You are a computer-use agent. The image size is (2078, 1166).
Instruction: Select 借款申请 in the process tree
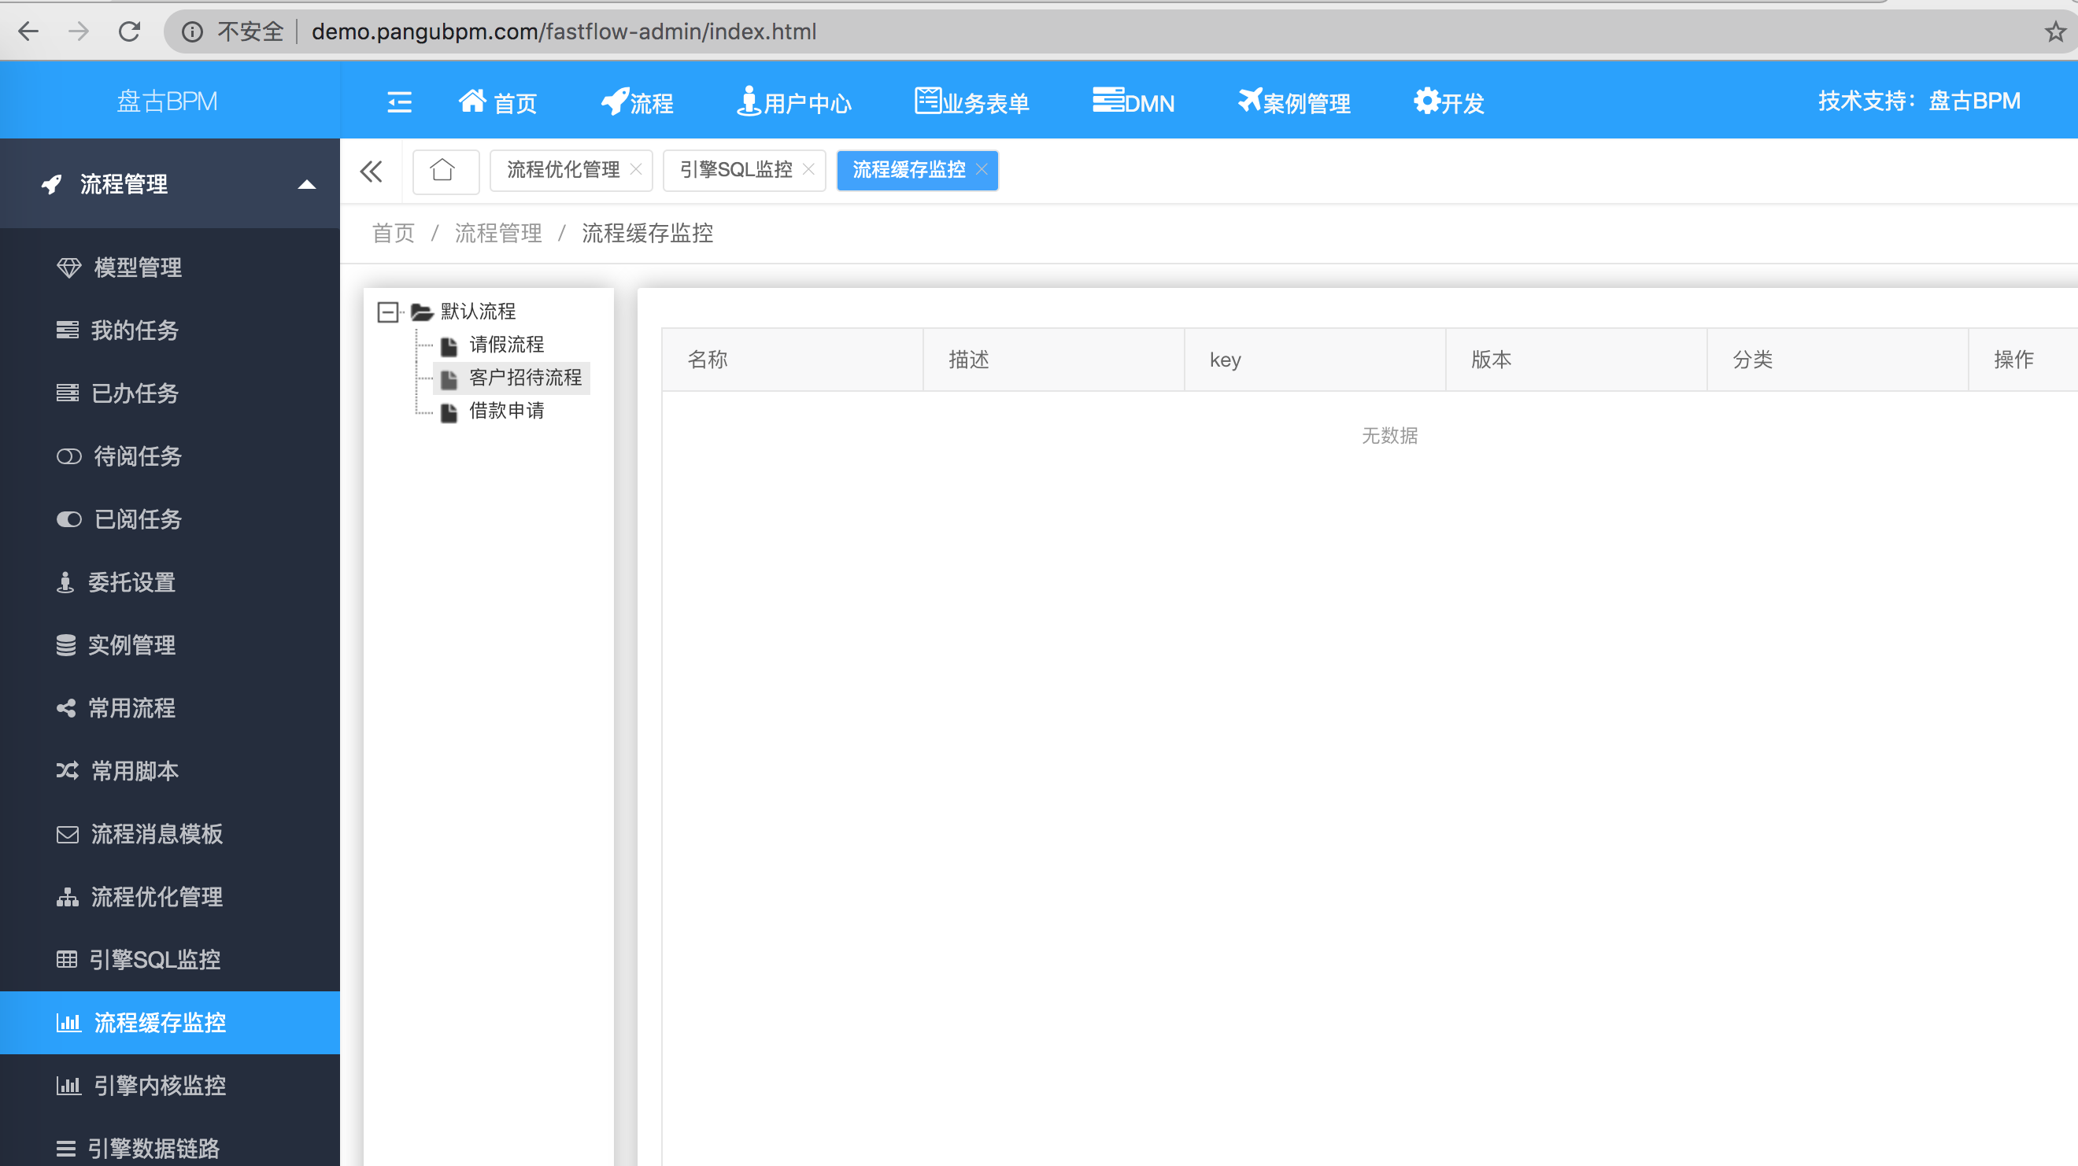tap(507, 411)
